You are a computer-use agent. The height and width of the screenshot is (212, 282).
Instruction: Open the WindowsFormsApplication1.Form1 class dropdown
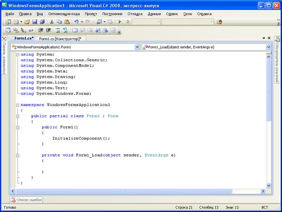(x=137, y=47)
